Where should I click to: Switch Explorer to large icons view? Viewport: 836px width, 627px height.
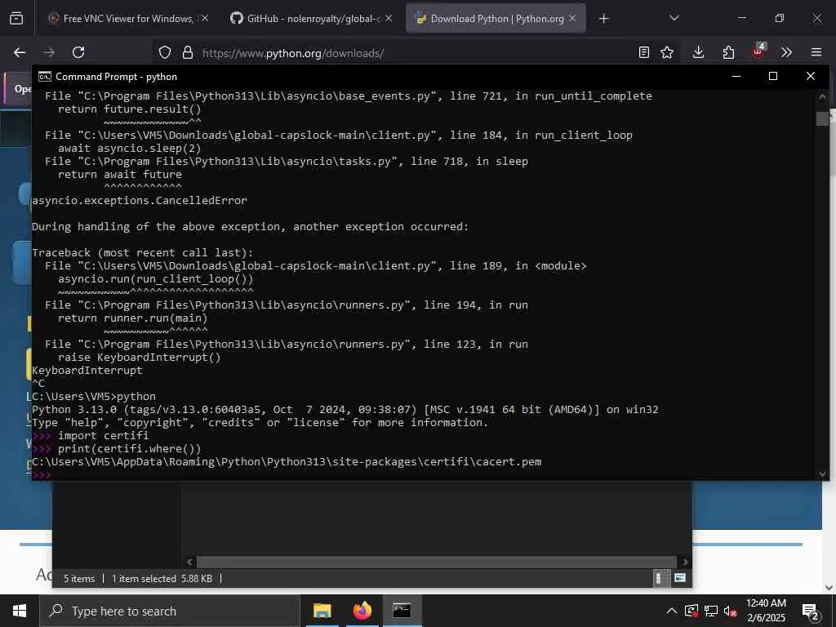(x=680, y=578)
